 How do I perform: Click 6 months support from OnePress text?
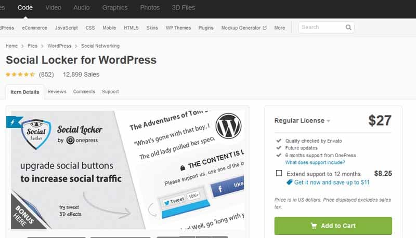(x=320, y=155)
